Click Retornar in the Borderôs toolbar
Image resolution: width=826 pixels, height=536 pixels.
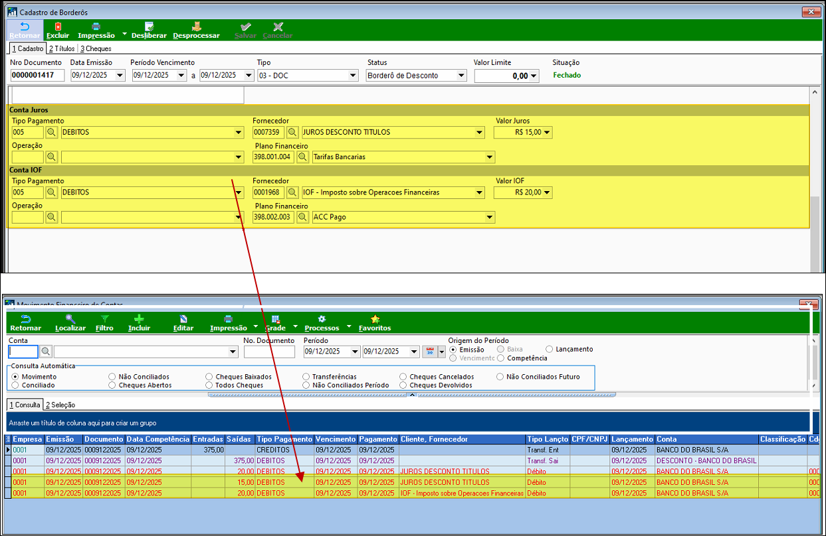[x=25, y=31]
